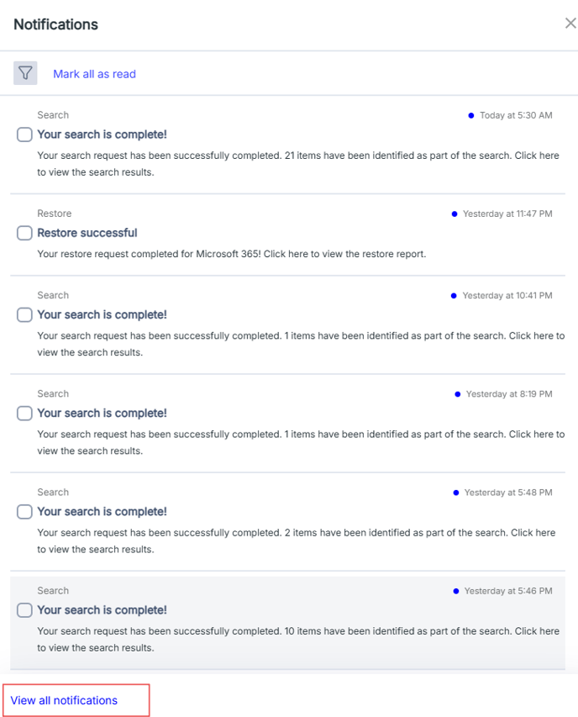The height and width of the screenshot is (717, 578).
Task: Click the unread dot beside Yesterday at 10:41 PM
Action: (454, 296)
